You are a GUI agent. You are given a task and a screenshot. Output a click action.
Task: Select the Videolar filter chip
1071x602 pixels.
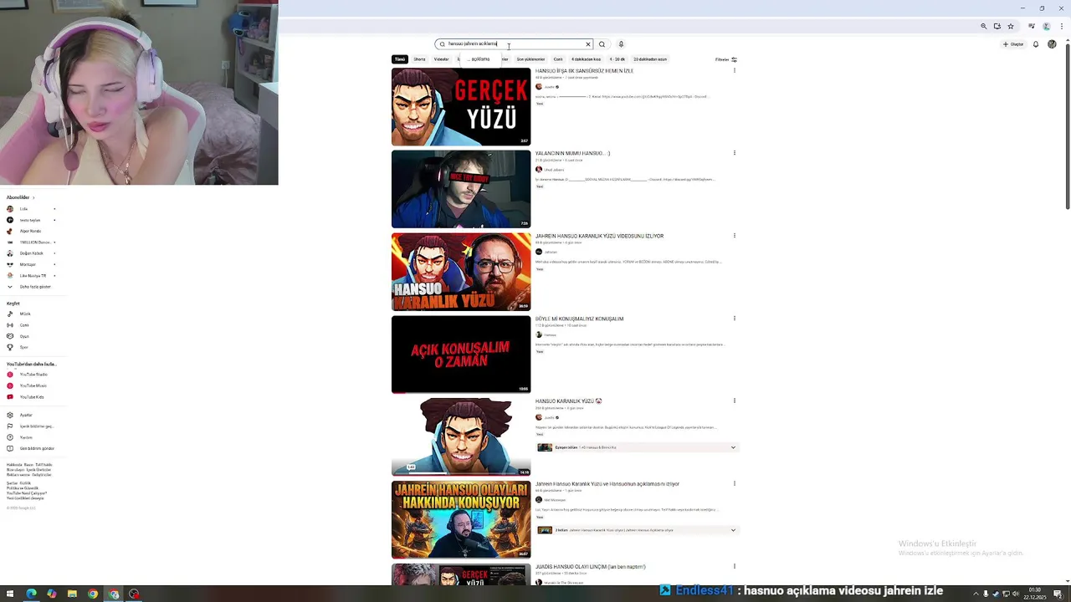(441, 59)
